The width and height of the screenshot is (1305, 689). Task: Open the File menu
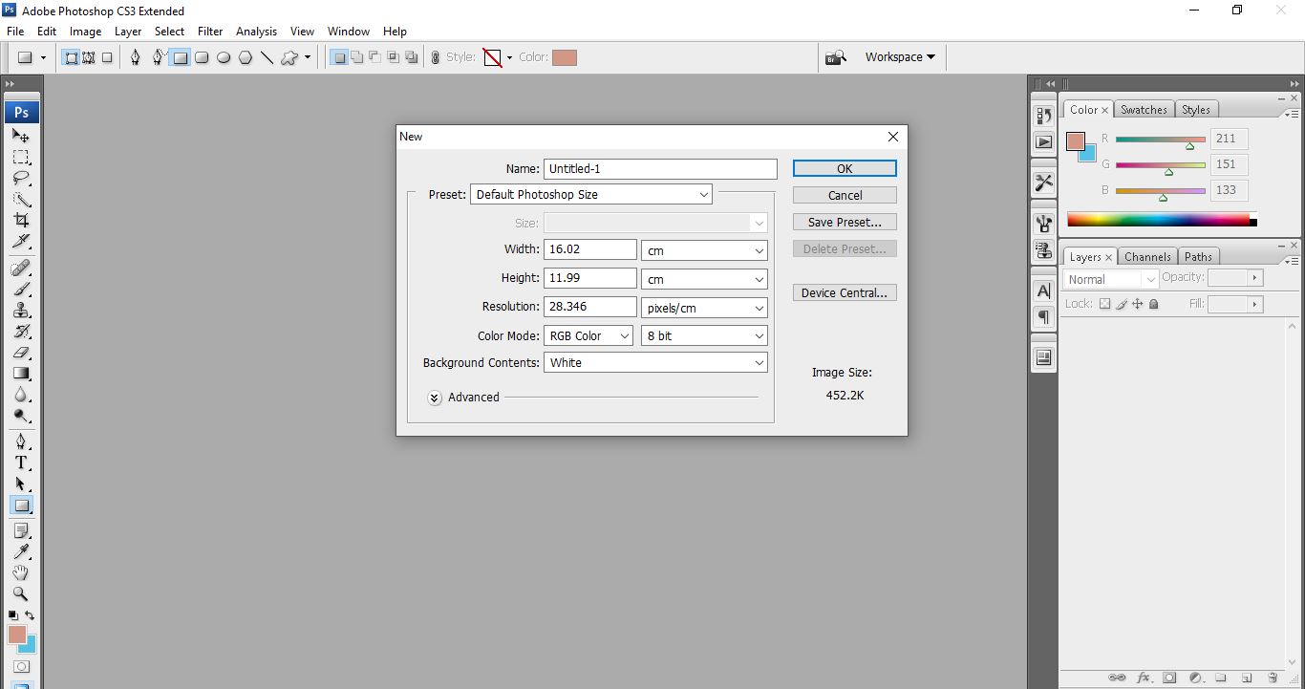coord(15,32)
